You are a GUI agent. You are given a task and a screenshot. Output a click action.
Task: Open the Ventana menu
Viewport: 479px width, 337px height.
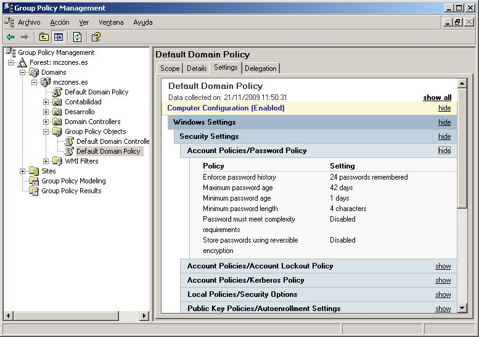tap(111, 22)
